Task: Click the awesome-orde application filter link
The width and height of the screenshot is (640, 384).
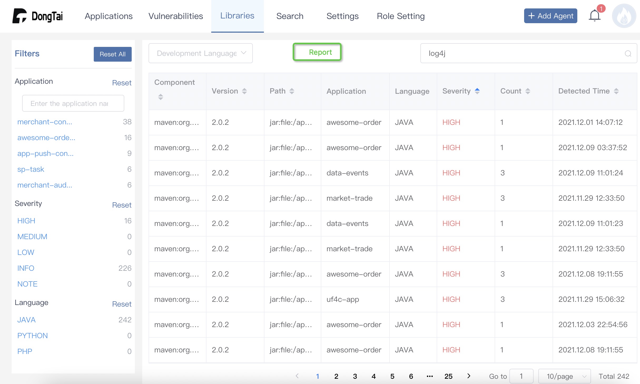Action: pos(46,137)
